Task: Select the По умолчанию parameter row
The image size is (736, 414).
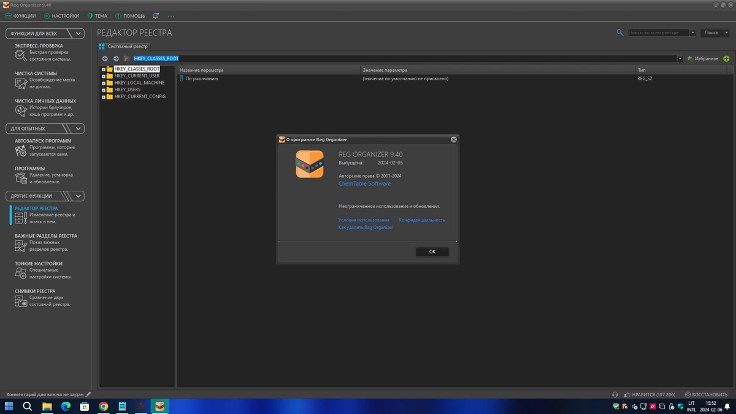Action: pyautogui.click(x=454, y=79)
